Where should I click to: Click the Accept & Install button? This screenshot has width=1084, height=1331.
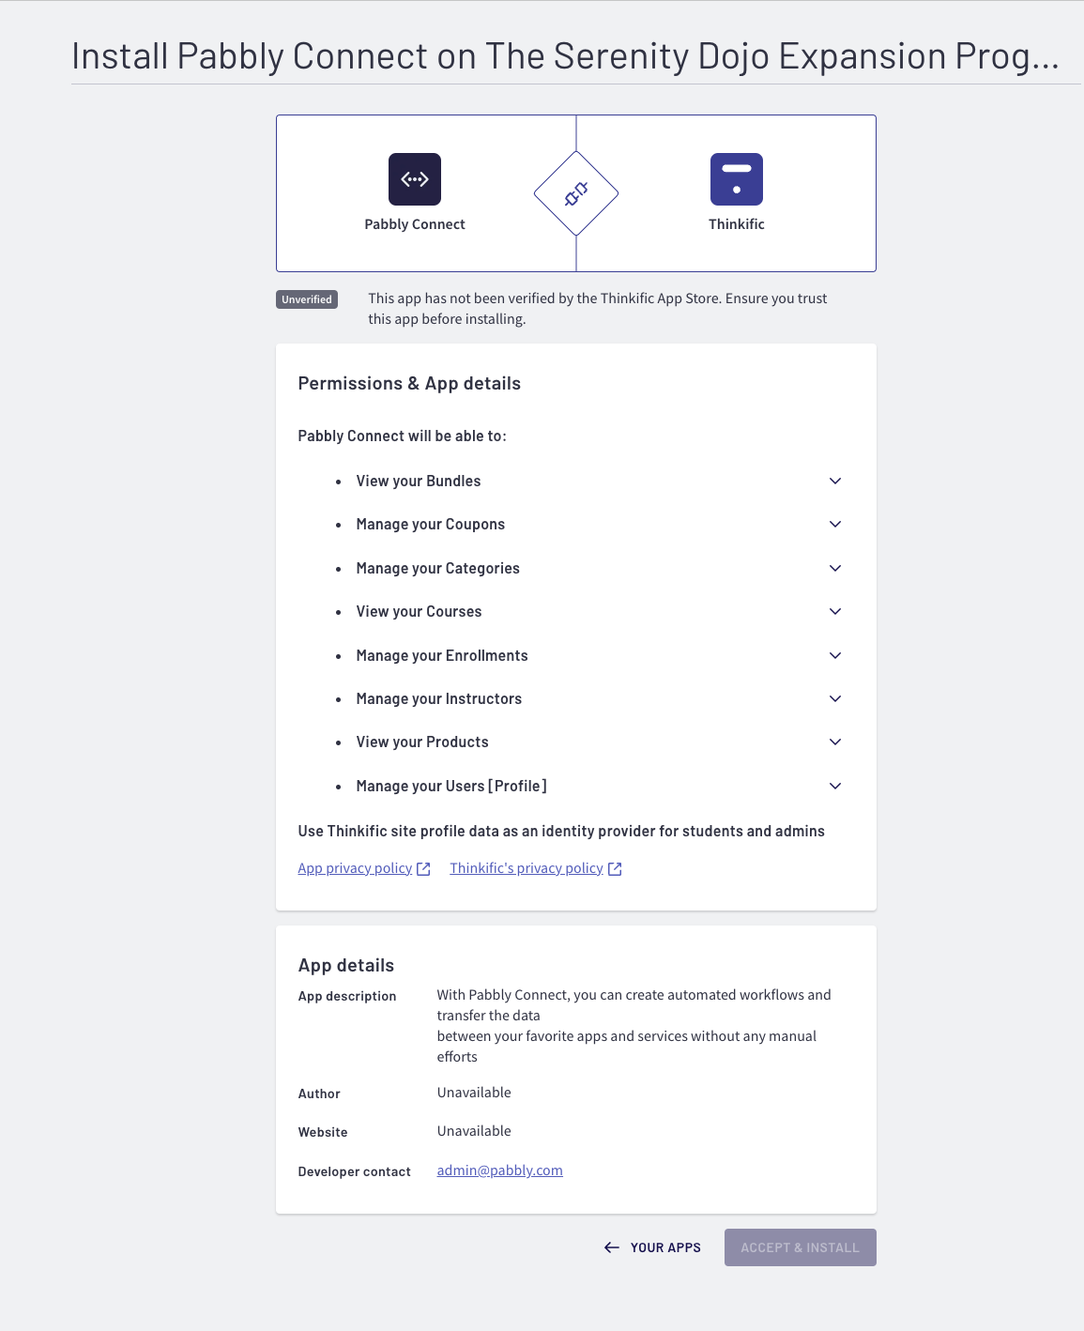[801, 1247]
